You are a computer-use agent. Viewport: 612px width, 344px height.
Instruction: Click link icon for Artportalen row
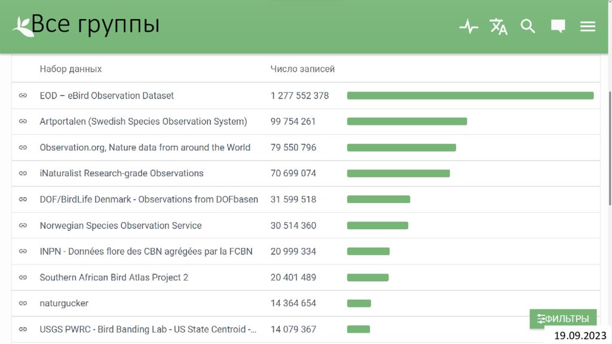[x=23, y=121]
